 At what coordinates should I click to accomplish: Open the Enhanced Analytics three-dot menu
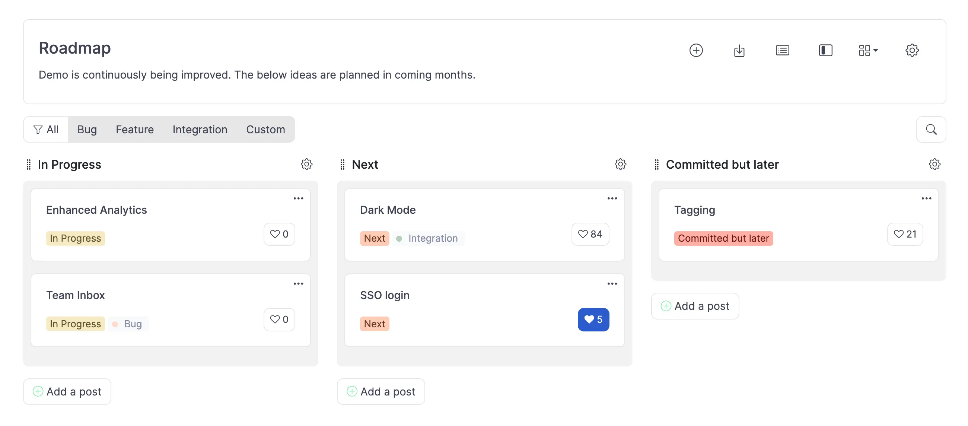click(298, 198)
